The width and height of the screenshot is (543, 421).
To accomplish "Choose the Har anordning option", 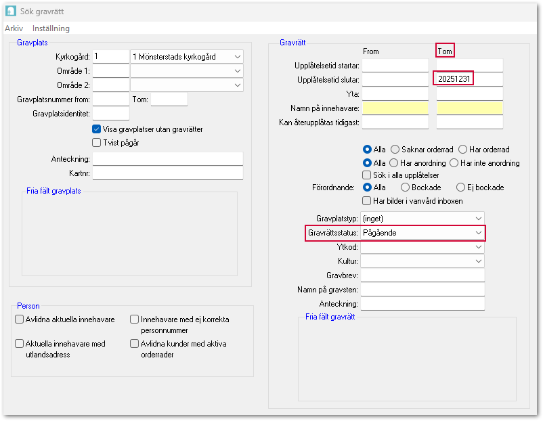I will coord(393,162).
